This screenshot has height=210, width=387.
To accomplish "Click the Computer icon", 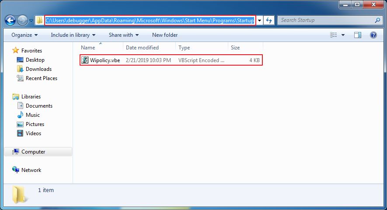I will point(16,152).
